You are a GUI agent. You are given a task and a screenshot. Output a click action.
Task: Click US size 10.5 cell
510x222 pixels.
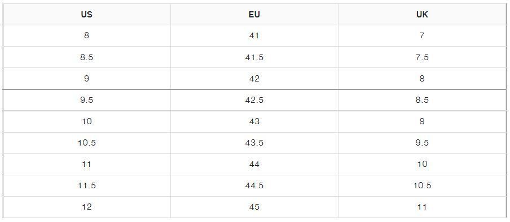[86, 143]
